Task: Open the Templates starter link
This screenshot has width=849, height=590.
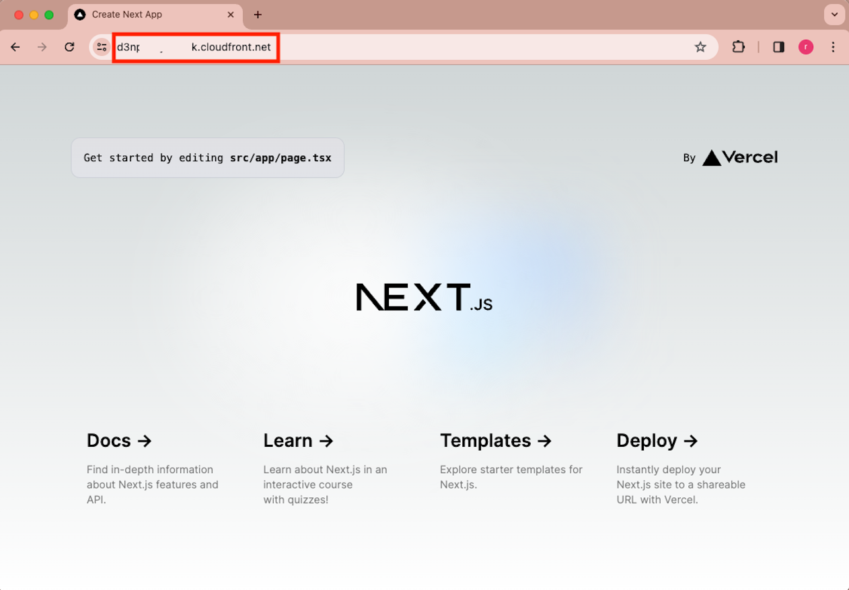Action: click(x=496, y=440)
